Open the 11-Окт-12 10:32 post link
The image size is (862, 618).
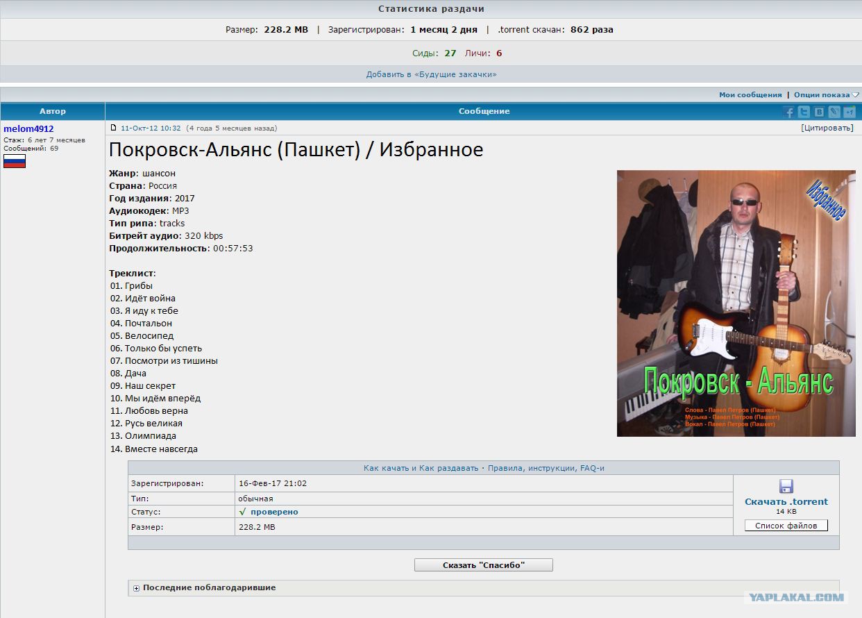point(151,128)
